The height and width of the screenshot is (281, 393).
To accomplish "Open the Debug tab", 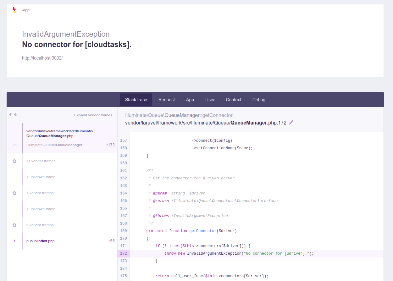I will pos(258,99).
